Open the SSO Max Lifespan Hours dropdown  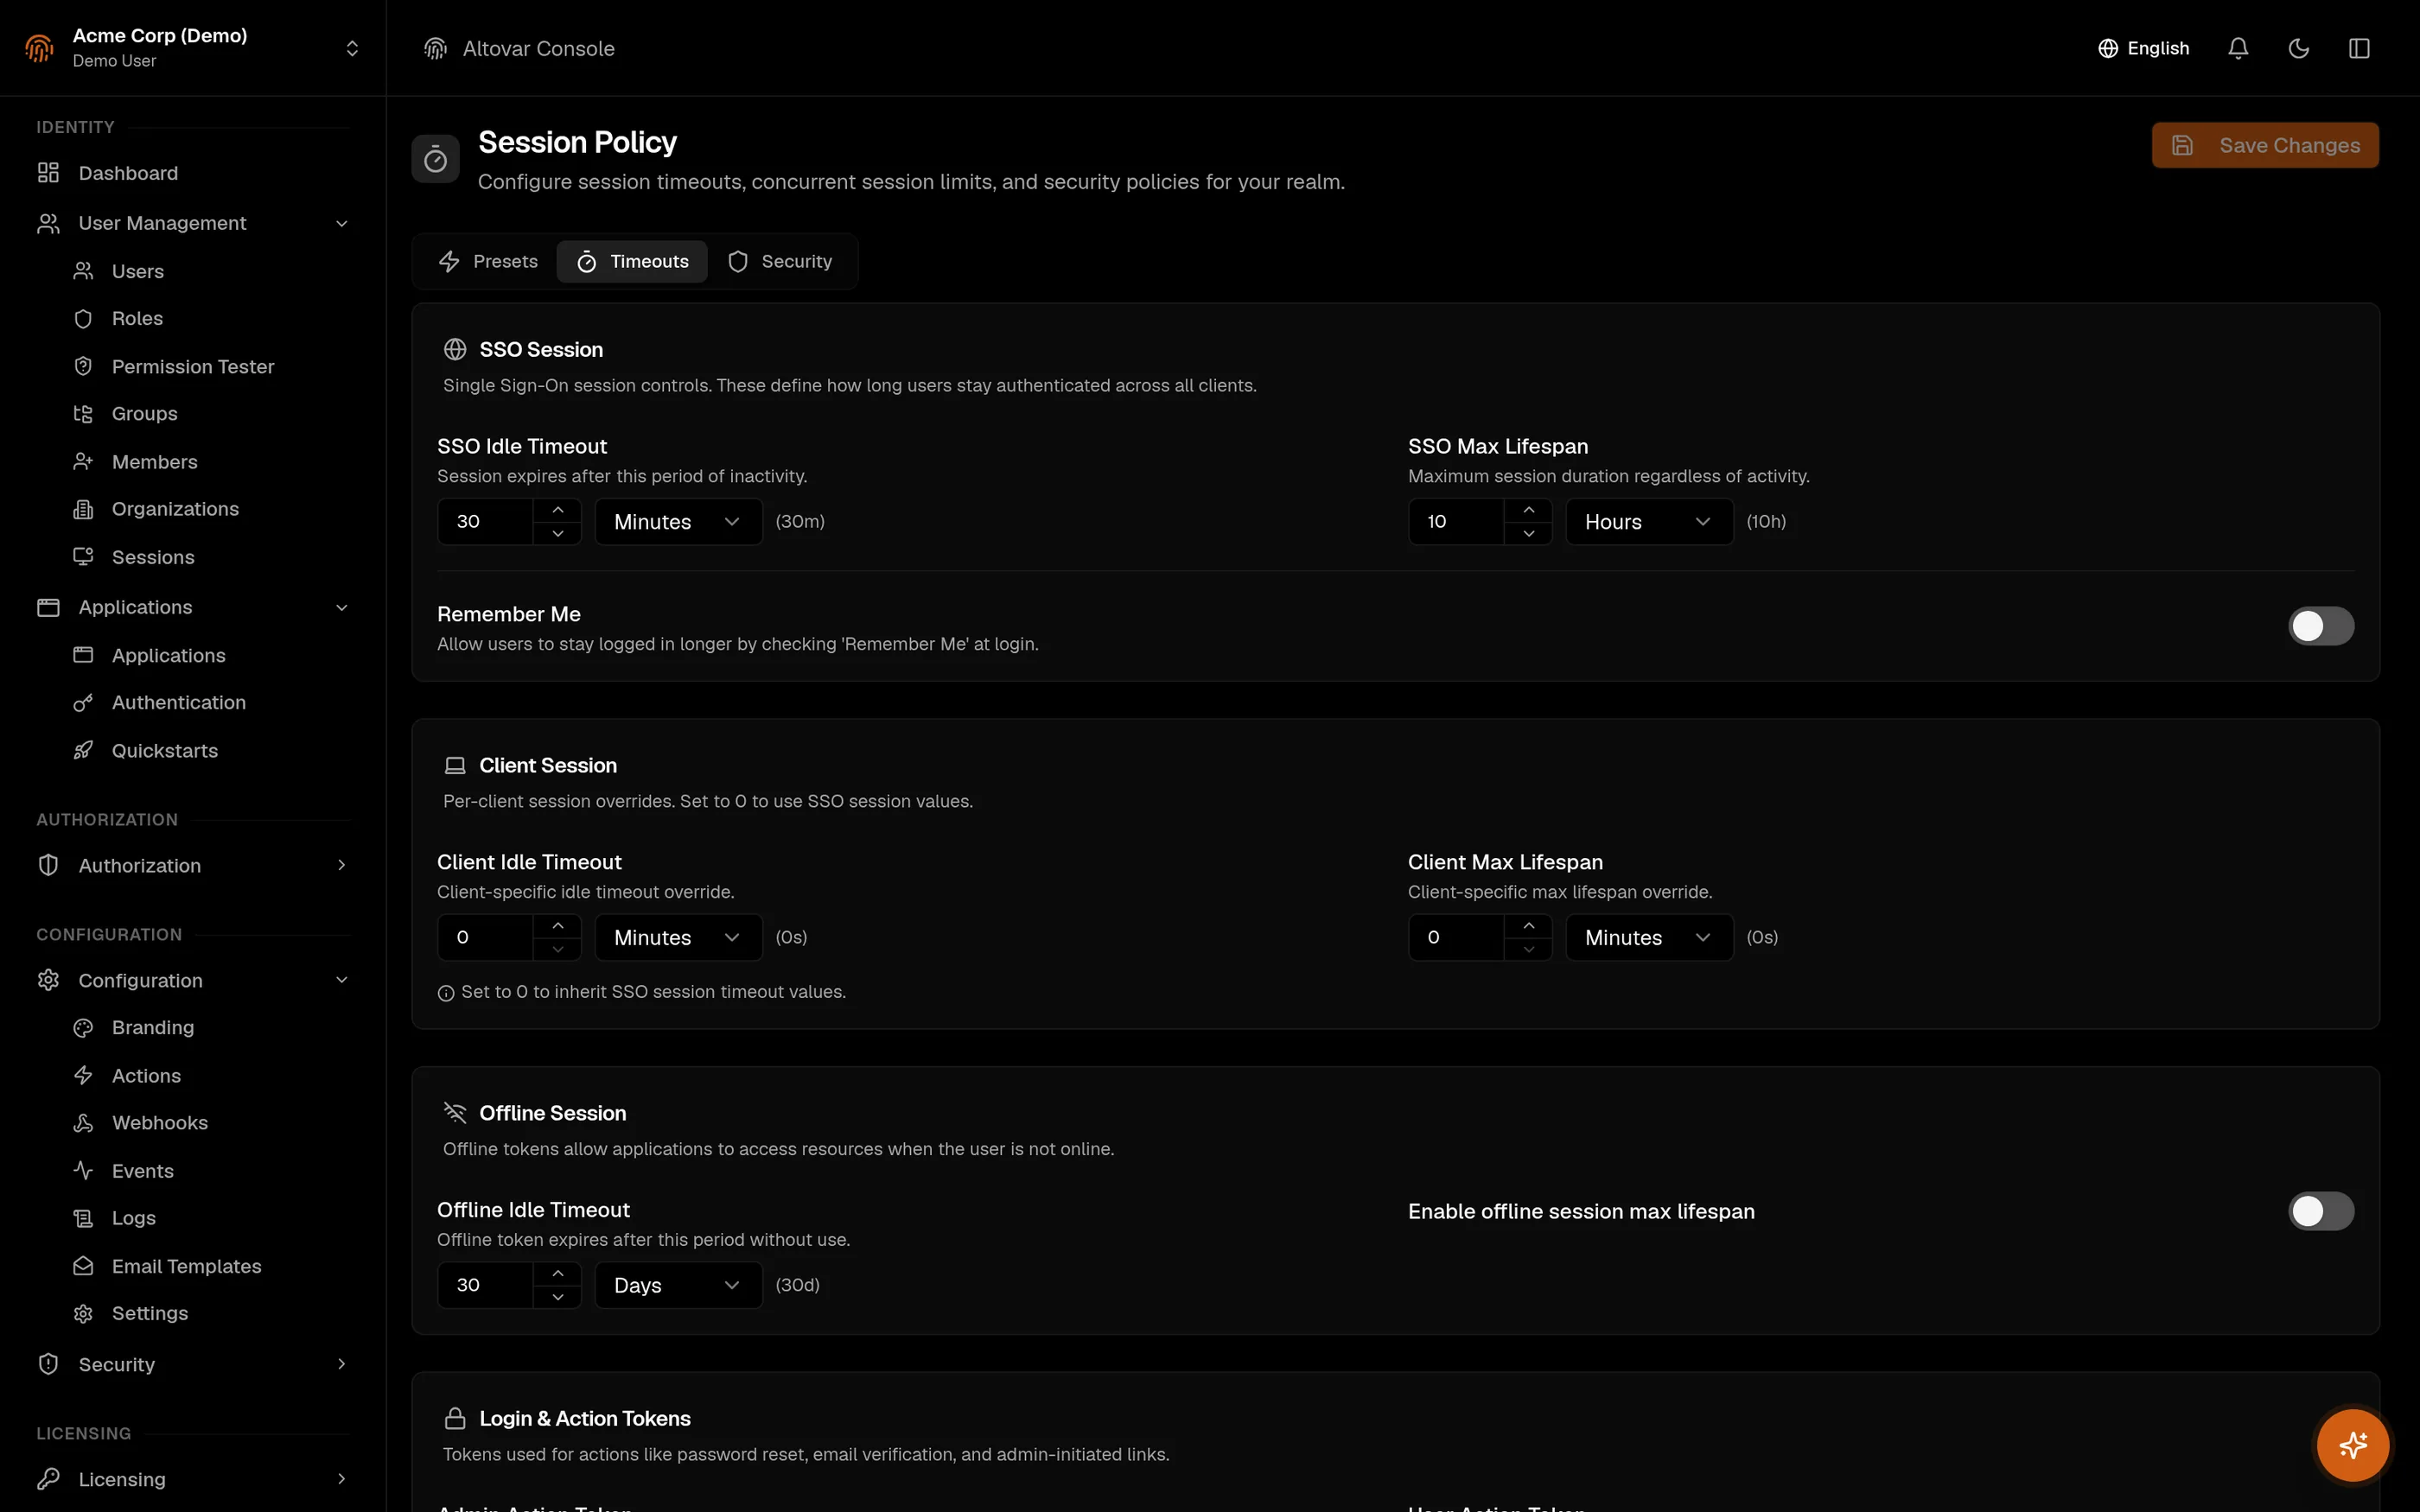[x=1649, y=521]
